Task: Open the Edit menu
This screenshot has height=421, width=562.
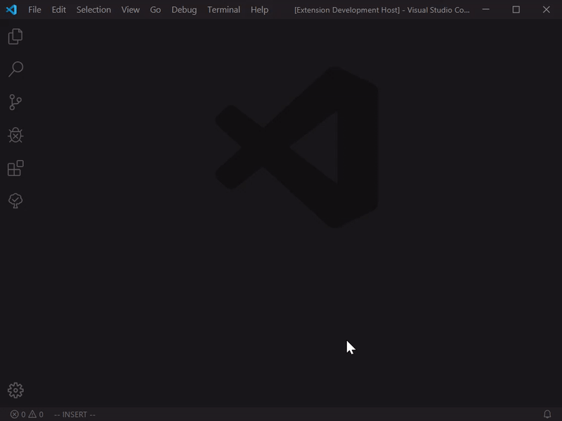Action: [58, 10]
